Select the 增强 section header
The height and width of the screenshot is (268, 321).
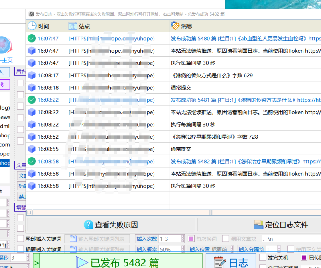point(21,207)
